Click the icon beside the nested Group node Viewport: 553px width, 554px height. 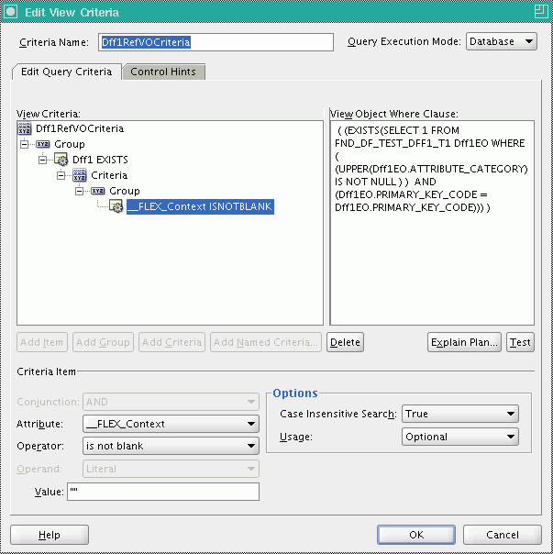pyautogui.click(x=98, y=191)
